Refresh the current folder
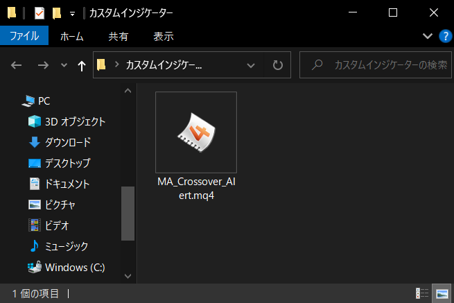Screen dimensions: 454x303 (278, 65)
